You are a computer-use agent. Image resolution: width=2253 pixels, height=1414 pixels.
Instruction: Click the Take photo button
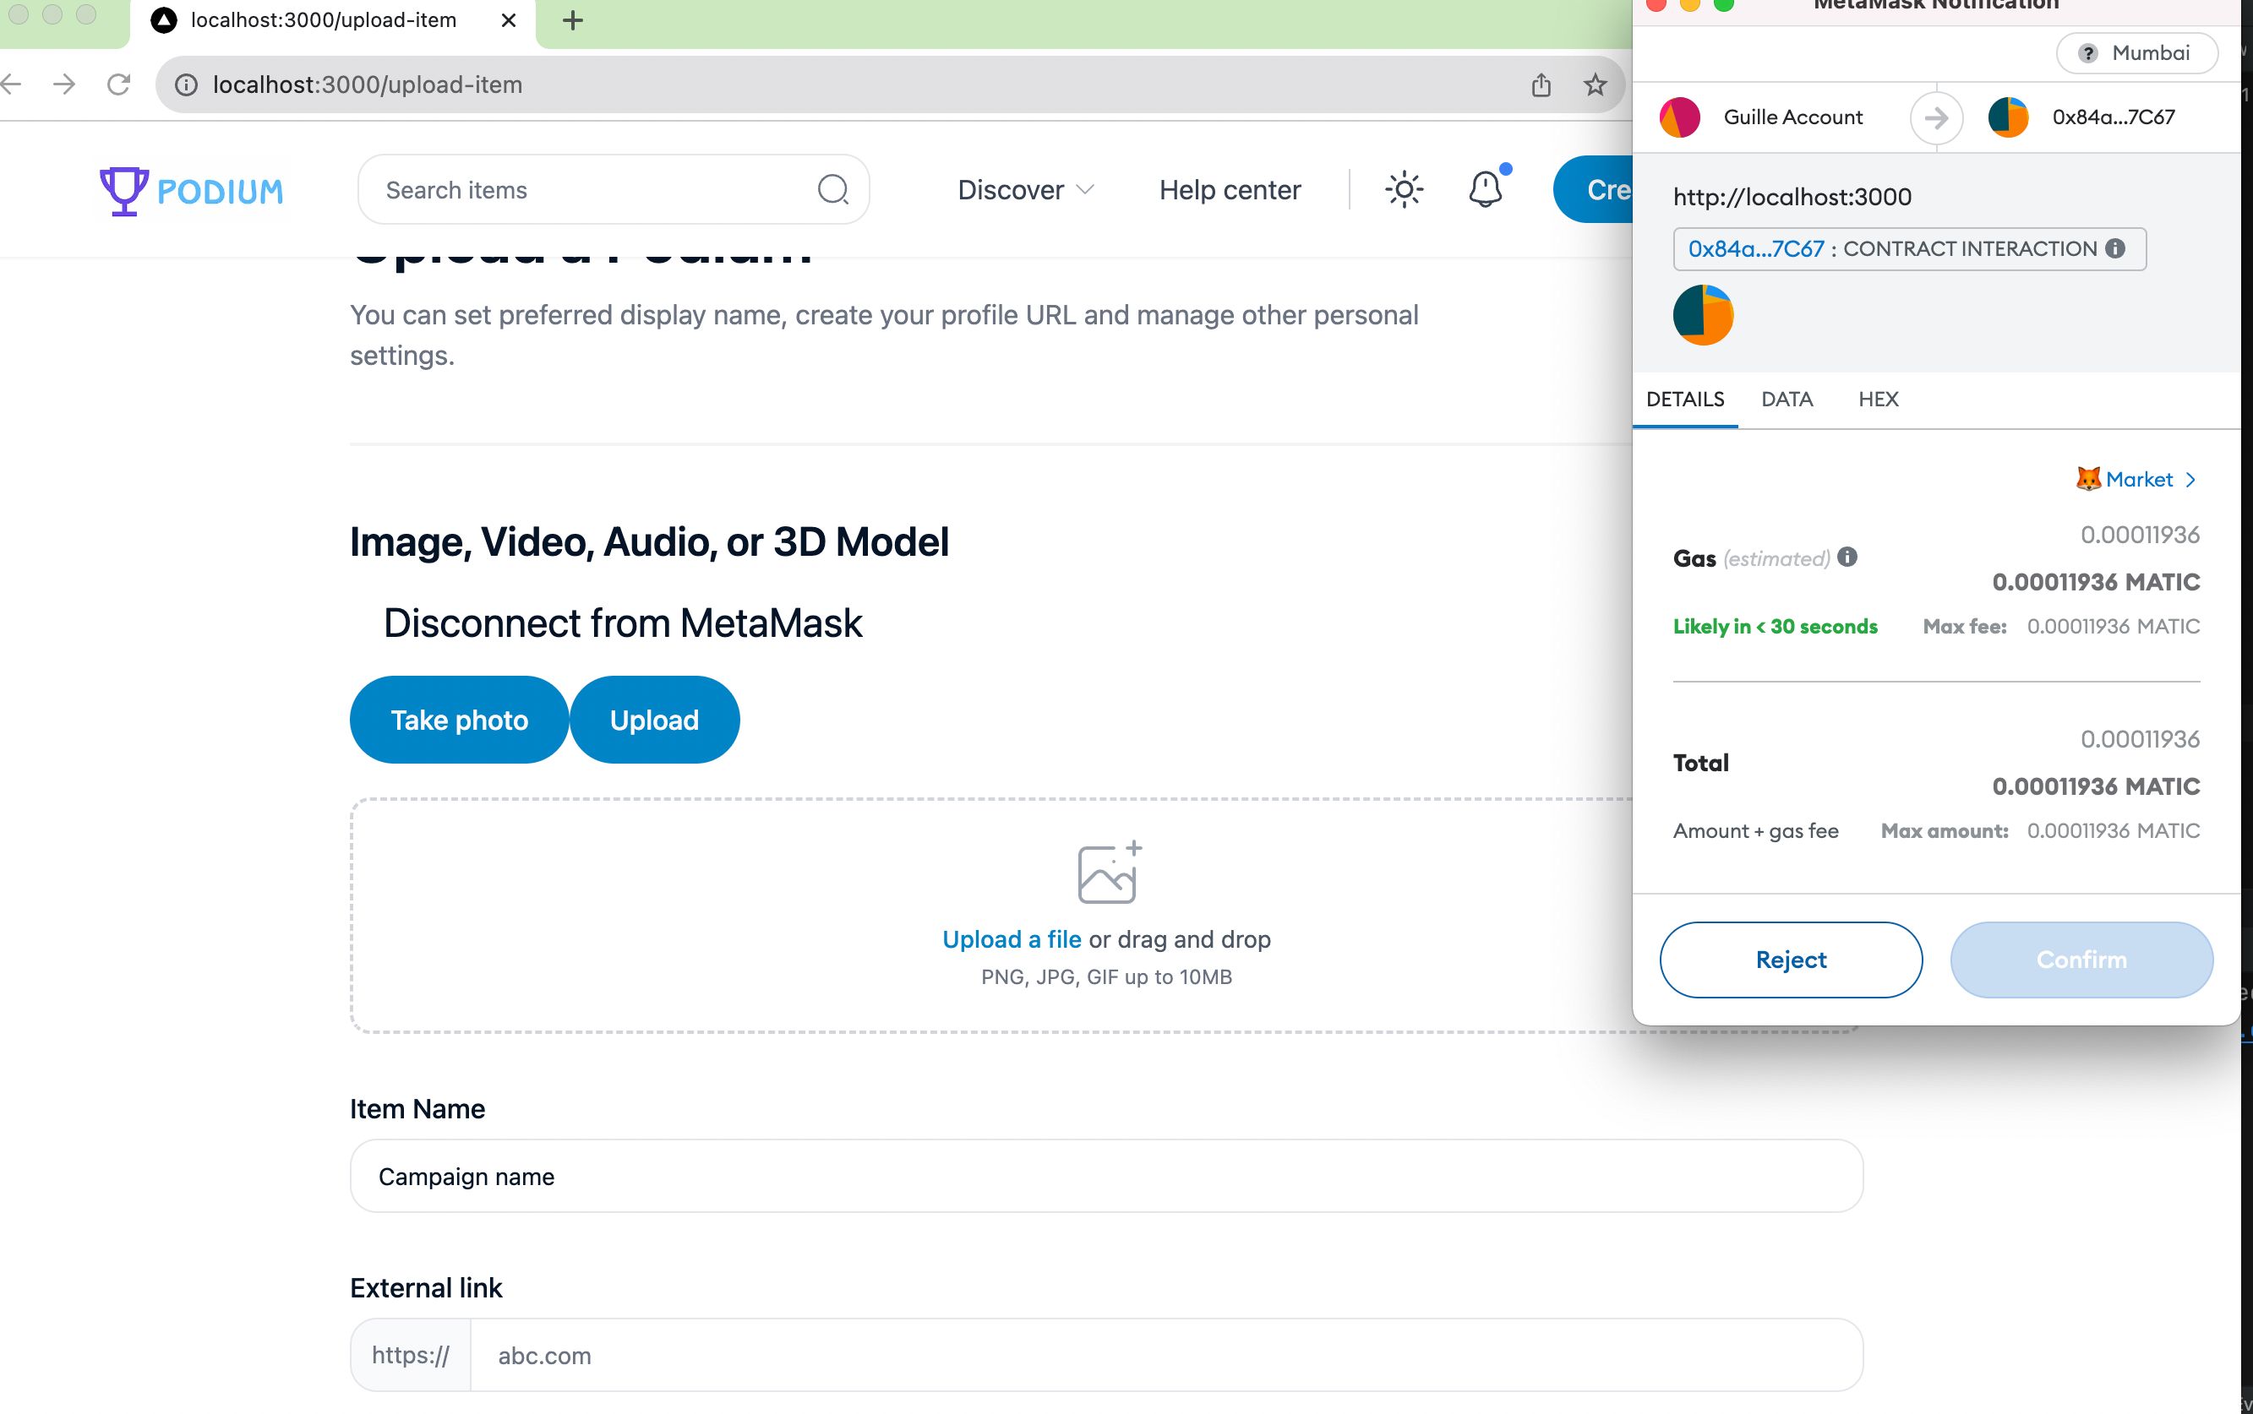(x=460, y=720)
